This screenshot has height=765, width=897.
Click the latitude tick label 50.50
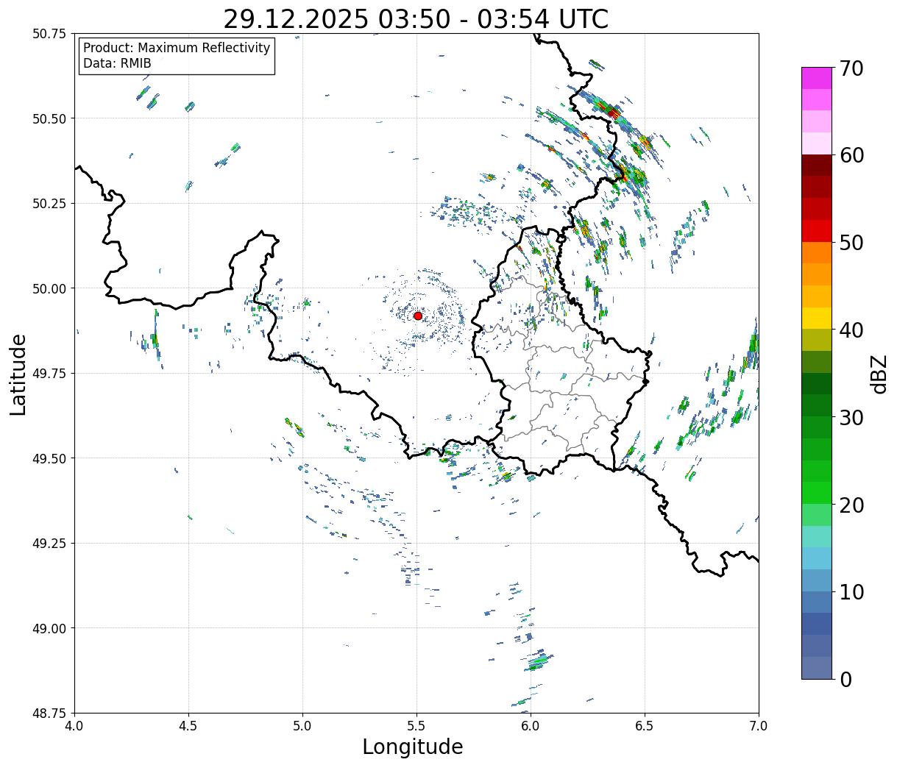point(49,118)
